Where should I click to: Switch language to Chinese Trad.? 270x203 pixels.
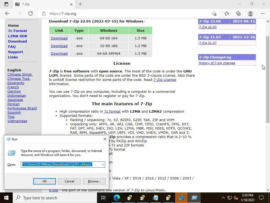(19, 79)
